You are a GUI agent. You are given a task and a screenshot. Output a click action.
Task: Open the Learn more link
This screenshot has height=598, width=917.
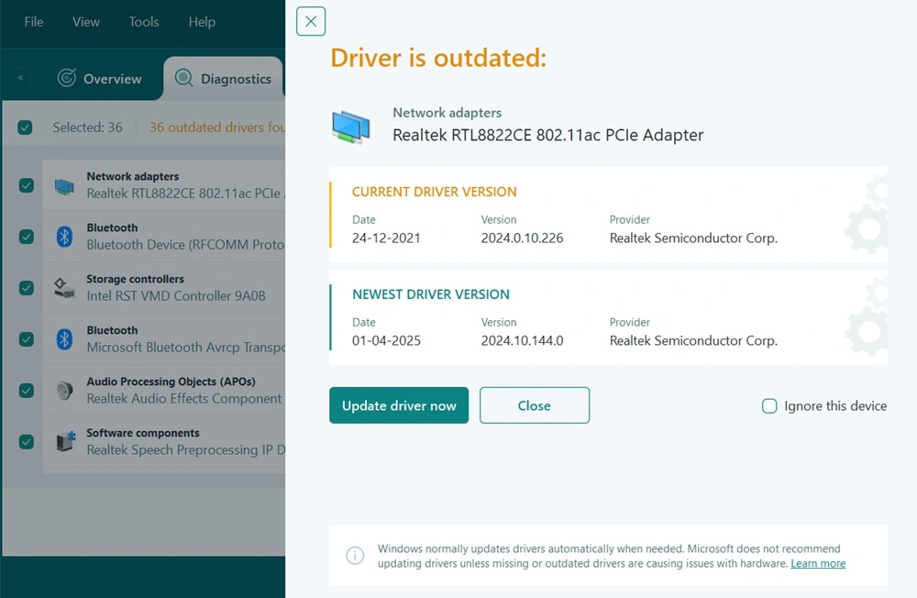[x=818, y=563]
